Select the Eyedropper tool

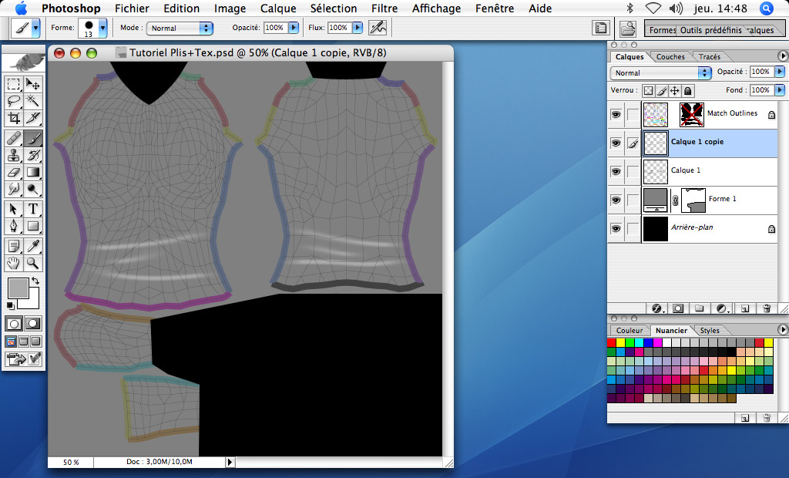pos(33,246)
